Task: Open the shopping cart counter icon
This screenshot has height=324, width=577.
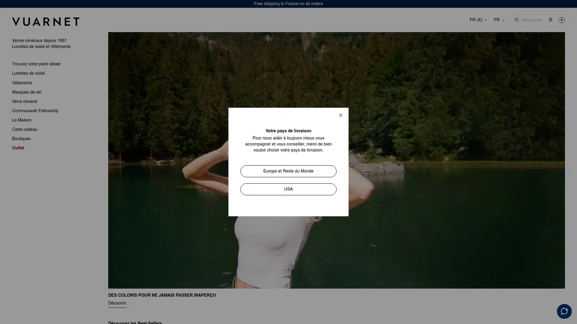Action: coord(562,20)
